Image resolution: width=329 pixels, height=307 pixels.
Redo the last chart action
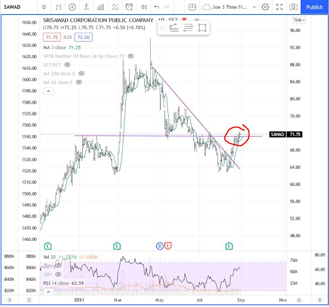[167, 7]
